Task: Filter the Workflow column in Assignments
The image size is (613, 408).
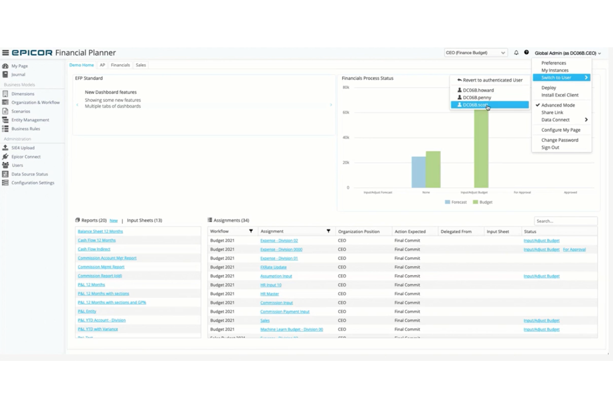Action: click(x=251, y=231)
